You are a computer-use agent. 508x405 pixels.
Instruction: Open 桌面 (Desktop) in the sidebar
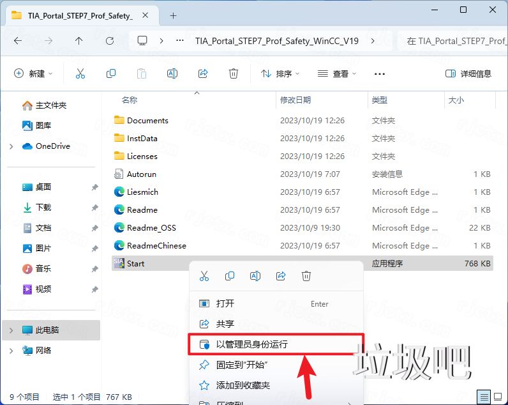click(36, 187)
